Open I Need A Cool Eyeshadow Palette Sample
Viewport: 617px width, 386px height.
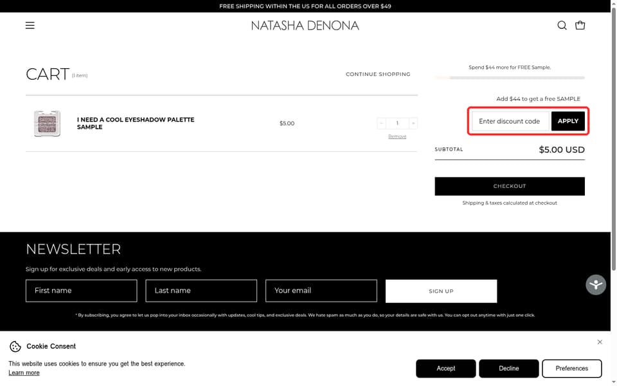(136, 124)
